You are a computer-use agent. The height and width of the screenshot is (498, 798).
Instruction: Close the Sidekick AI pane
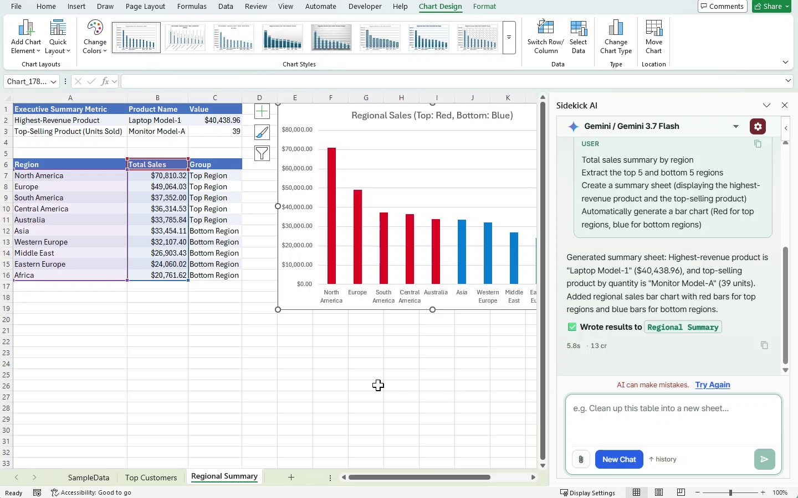click(x=784, y=105)
